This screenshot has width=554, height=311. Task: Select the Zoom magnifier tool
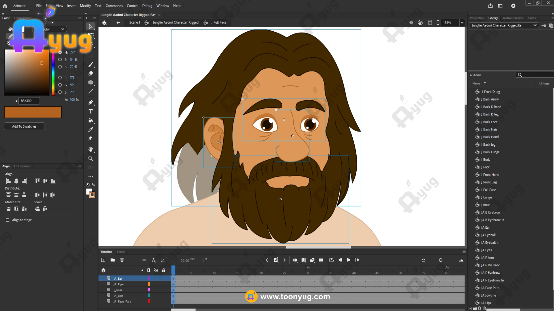tap(91, 158)
